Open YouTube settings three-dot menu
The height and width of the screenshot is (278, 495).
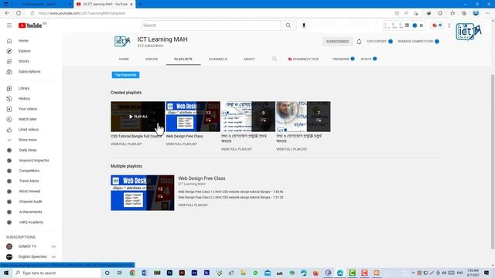coord(449,25)
